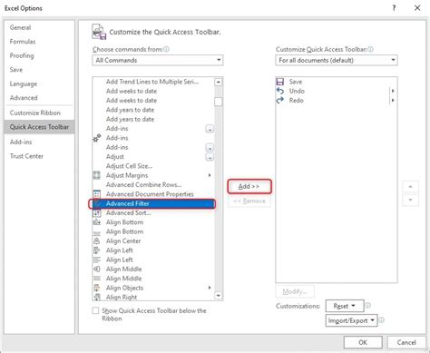This screenshot has width=430, height=353.
Task: Click the dropdown indicator on Adjust command row
Action: 210,157
